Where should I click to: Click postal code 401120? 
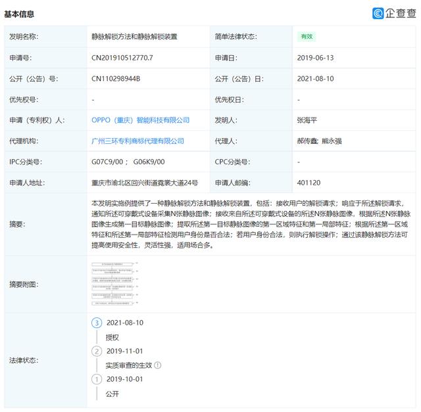[x=309, y=183]
